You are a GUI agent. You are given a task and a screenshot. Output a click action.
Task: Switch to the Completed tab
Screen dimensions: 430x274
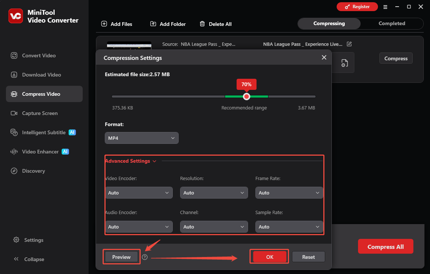(x=392, y=24)
